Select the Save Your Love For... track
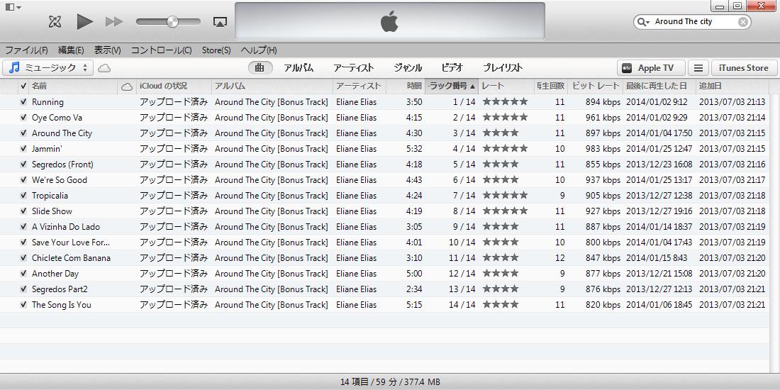This screenshot has width=780, height=390. tap(71, 243)
